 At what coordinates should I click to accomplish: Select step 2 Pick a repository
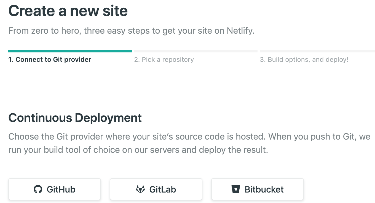point(164,60)
